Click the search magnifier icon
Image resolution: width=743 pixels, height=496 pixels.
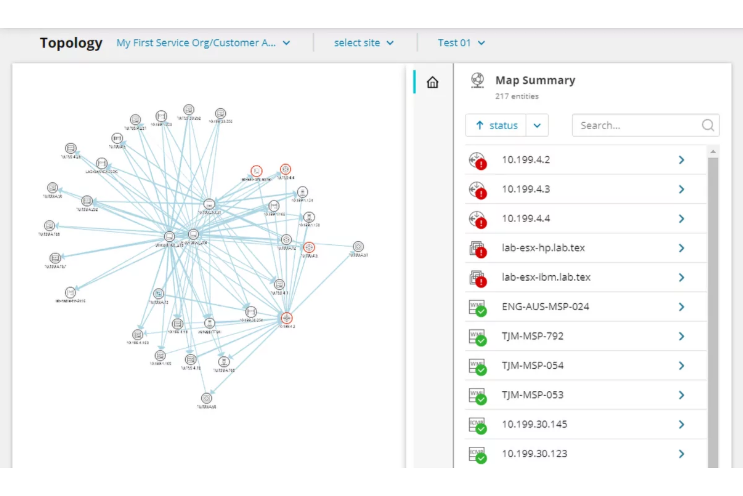[708, 125]
